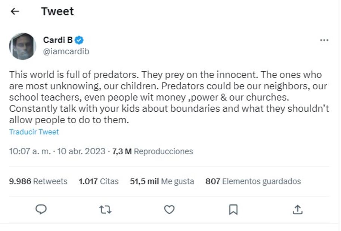The image size is (341, 231).
Task: Bookmark the tweet with the bookmark icon
Action: click(x=233, y=210)
